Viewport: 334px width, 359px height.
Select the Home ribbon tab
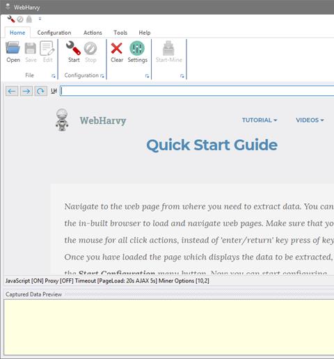coord(17,33)
